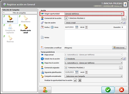Open the Estado tras la acción dropdown
Screen dimensions: 129x94
(93, 59)
